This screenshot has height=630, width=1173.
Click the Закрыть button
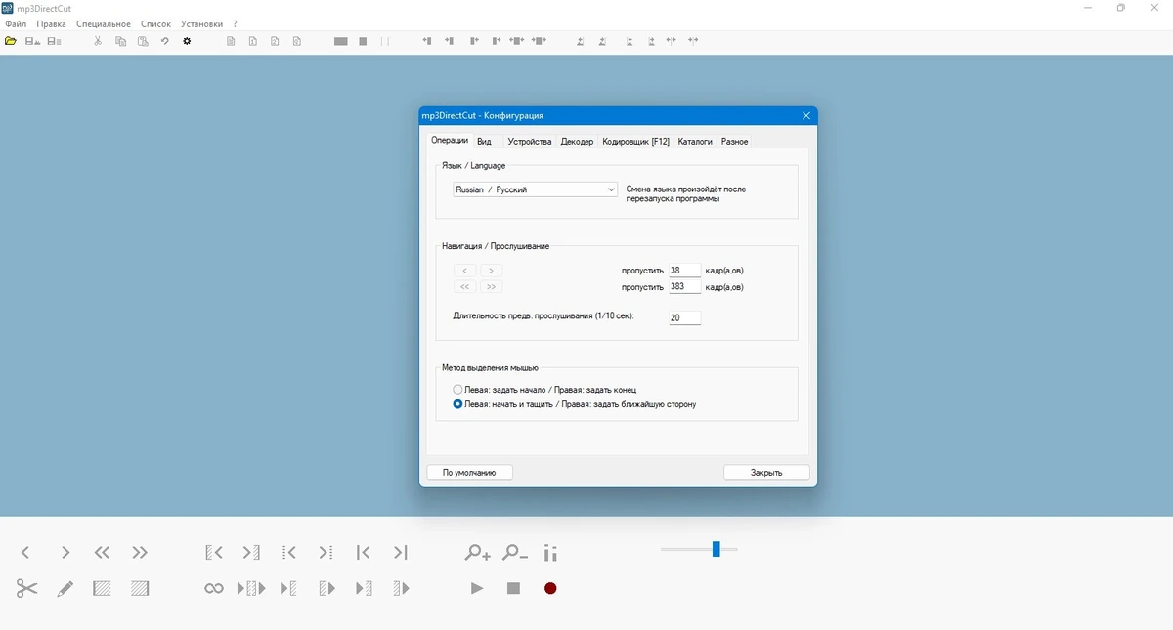[x=766, y=472]
